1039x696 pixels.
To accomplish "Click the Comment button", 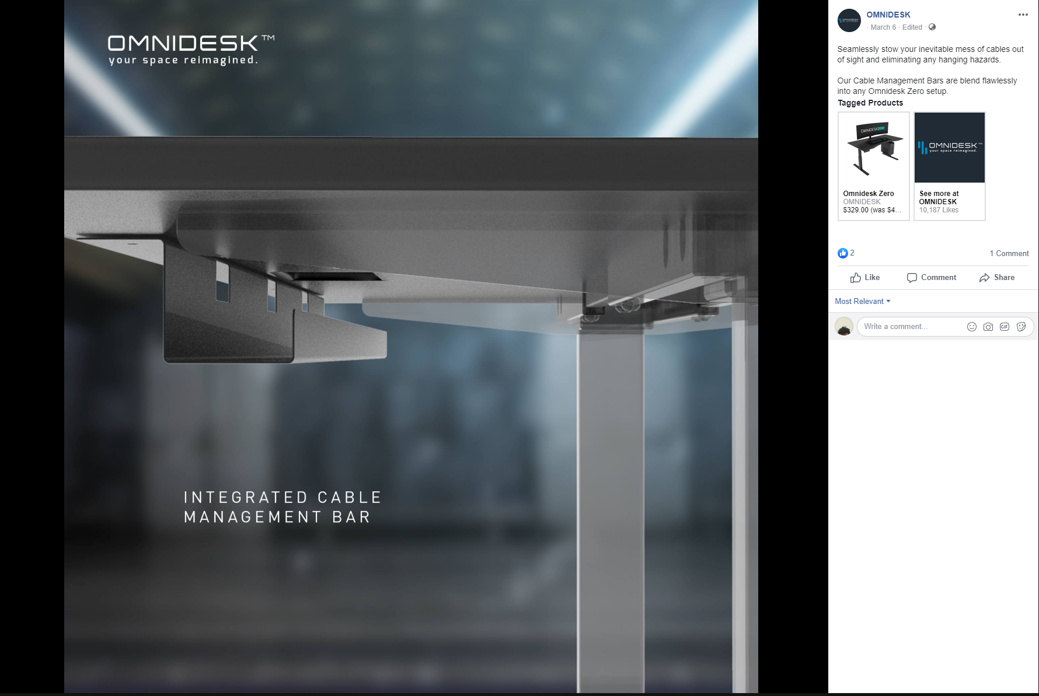I will pyautogui.click(x=932, y=278).
